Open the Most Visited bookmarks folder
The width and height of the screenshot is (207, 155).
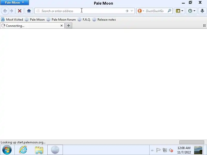[x=12, y=20]
